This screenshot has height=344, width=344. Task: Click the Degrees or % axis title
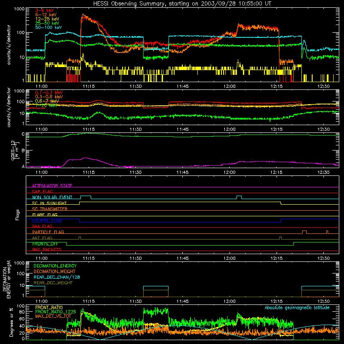tap(11, 322)
